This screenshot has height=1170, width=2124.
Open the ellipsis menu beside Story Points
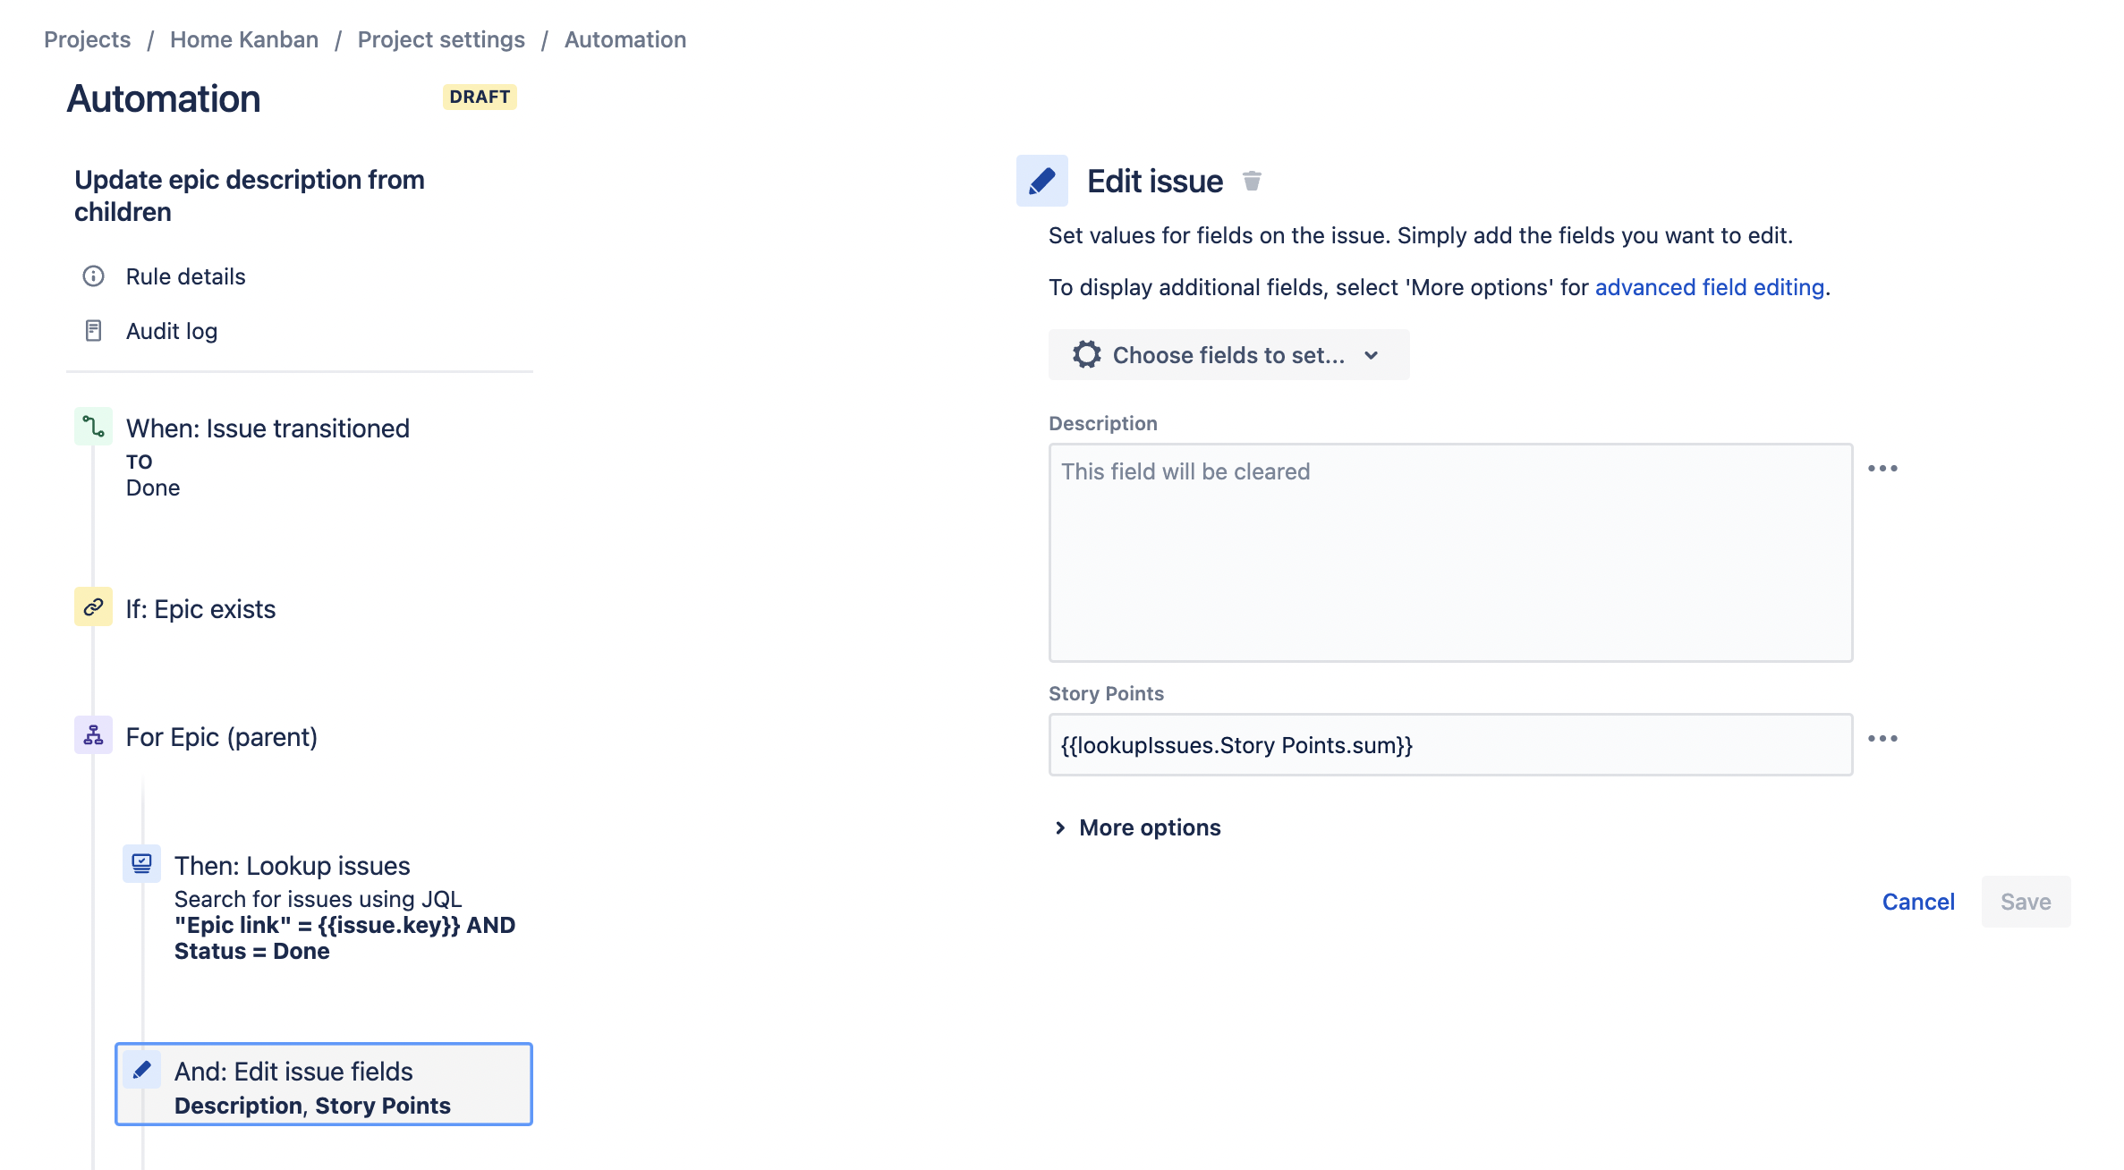tap(1884, 738)
